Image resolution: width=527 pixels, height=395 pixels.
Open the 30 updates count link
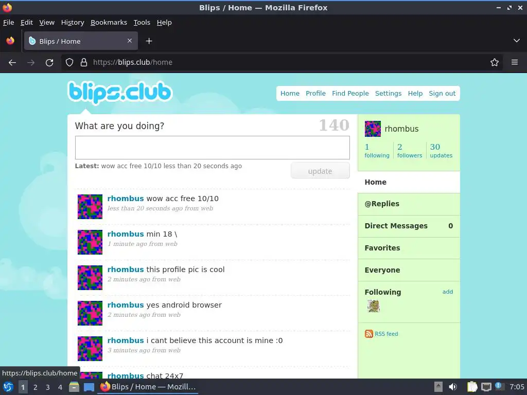coord(441,151)
